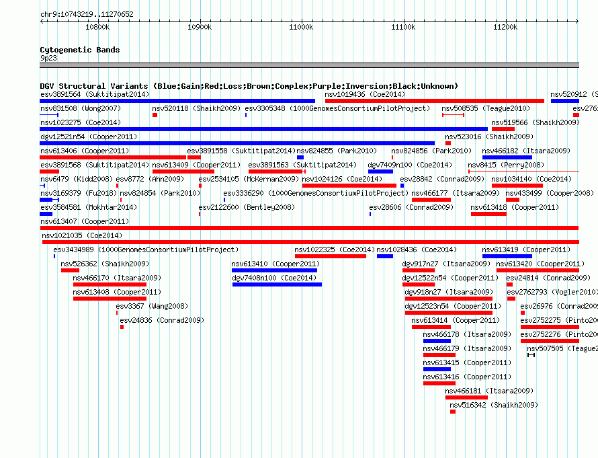Click the nsv613406 (Cooper2011) label
598x458 pixels.
coord(85,151)
